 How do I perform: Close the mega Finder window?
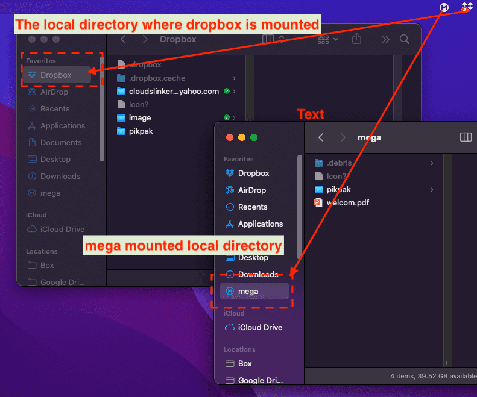(230, 137)
